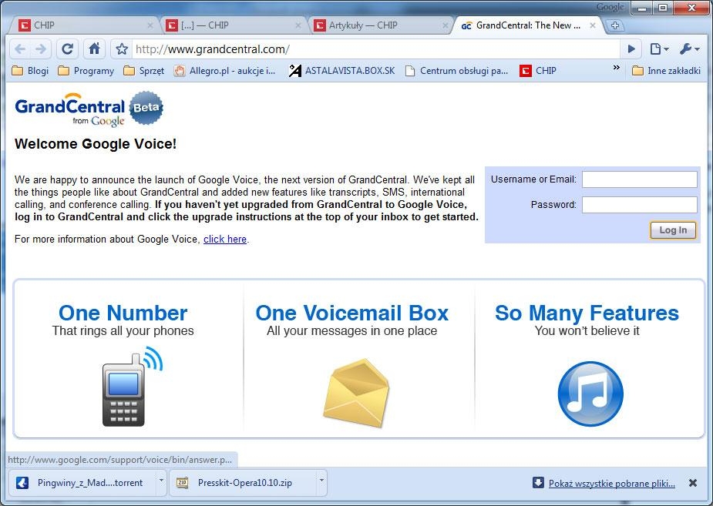Open the 'Inne zakładki' folder
Screen dimensions: 713x506
(x=666, y=71)
